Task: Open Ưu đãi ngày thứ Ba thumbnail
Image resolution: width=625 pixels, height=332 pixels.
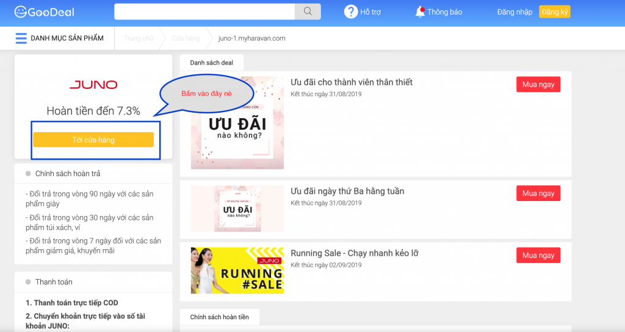Action: (x=237, y=208)
